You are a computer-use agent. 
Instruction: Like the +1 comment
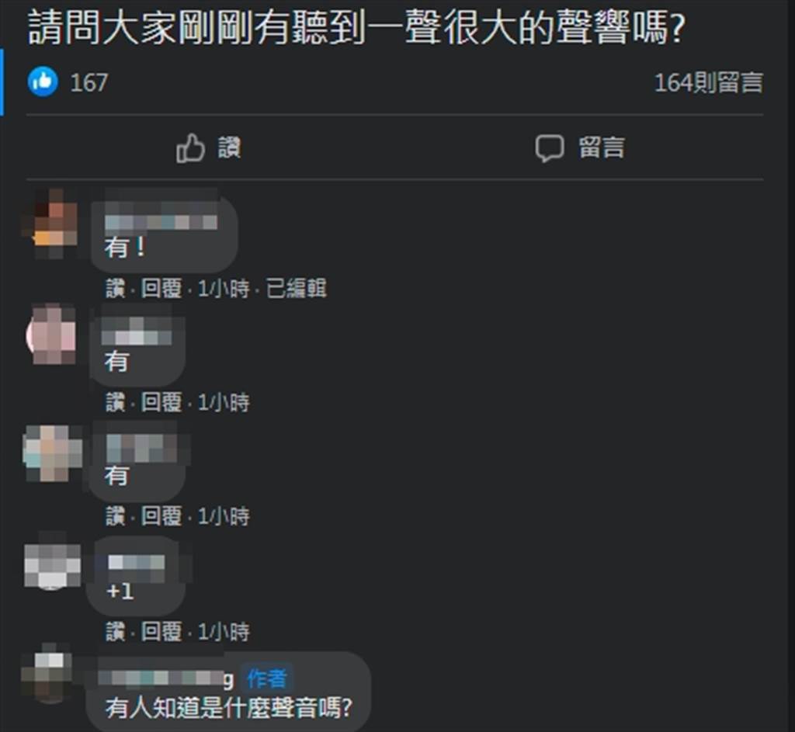coord(115,632)
